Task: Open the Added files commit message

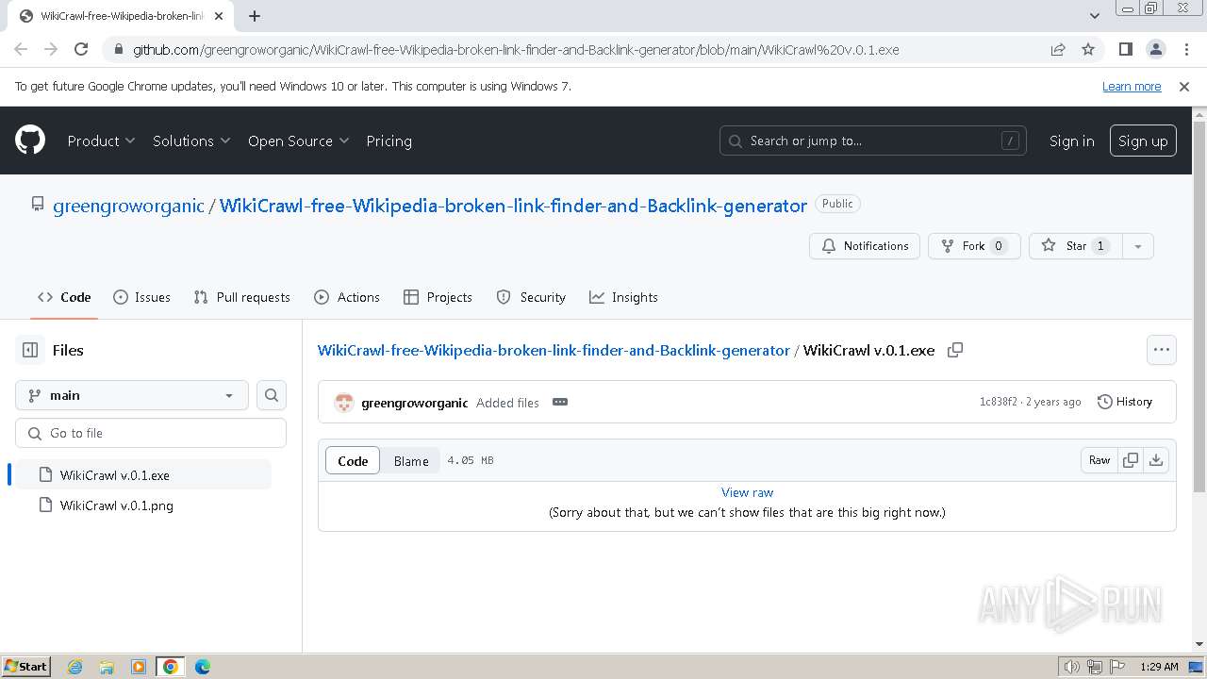Action: pos(507,403)
